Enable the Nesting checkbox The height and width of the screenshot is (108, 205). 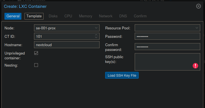(36, 65)
